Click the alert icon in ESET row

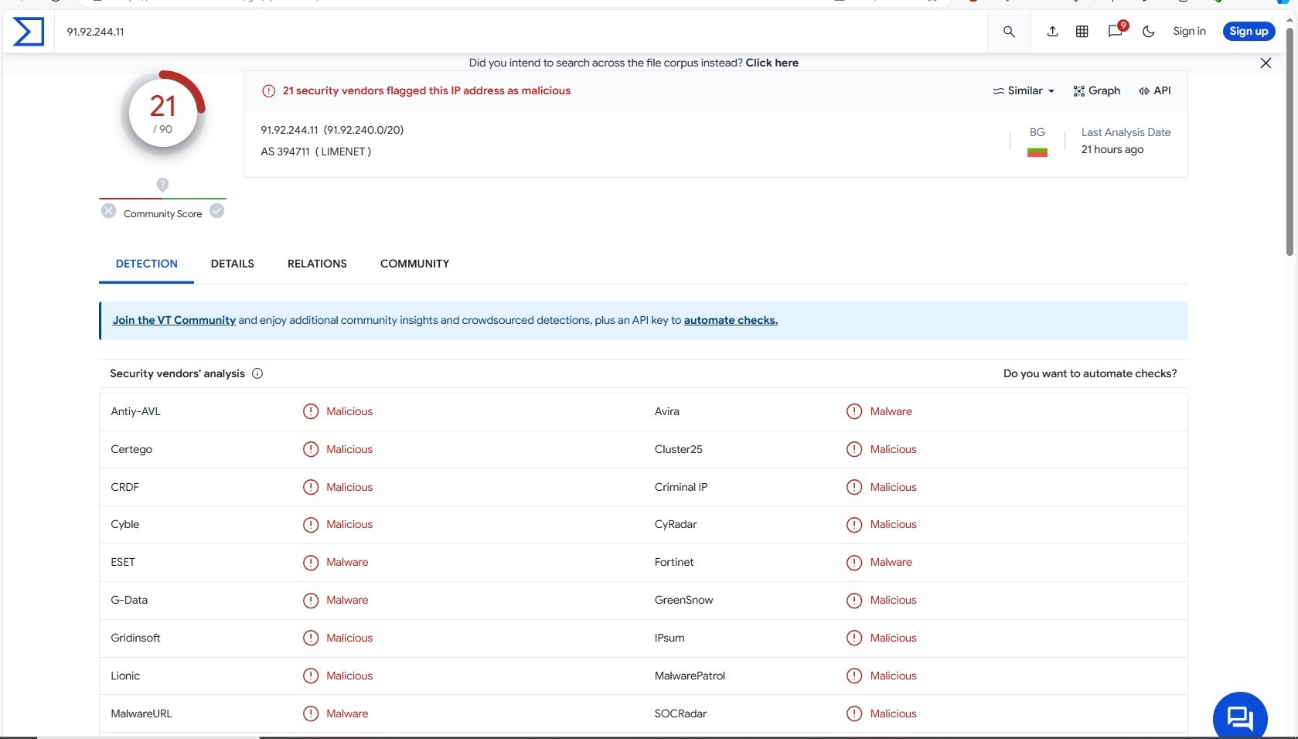(x=311, y=563)
